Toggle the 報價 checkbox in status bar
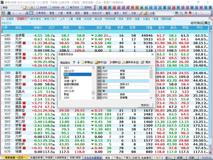 coord(185,158)
